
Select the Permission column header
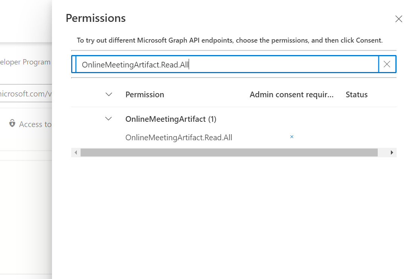point(145,95)
